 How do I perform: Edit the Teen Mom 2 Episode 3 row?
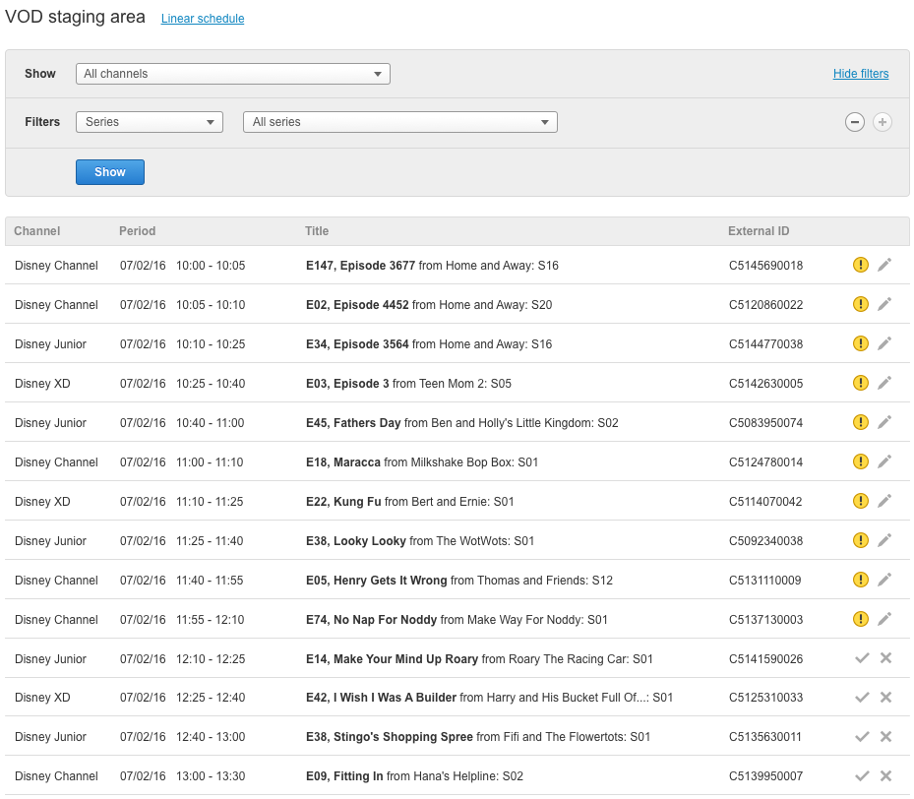pos(884,383)
